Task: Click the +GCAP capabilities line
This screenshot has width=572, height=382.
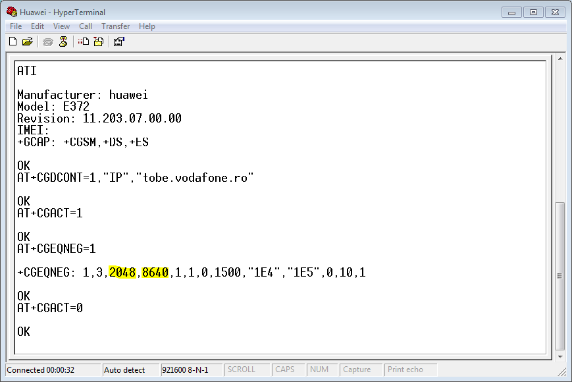Action: pyautogui.click(x=83, y=142)
